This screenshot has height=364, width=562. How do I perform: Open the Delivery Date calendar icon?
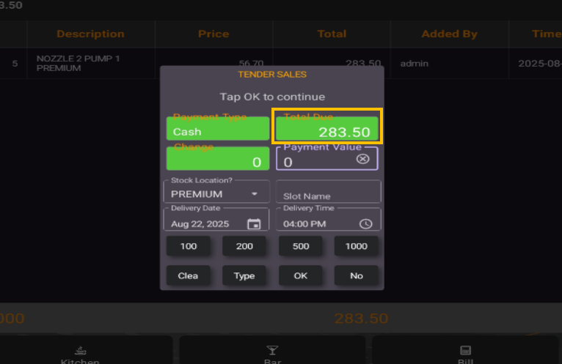point(254,224)
